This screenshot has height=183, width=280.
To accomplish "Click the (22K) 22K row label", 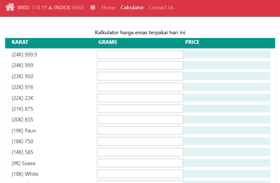I will 22,98.
